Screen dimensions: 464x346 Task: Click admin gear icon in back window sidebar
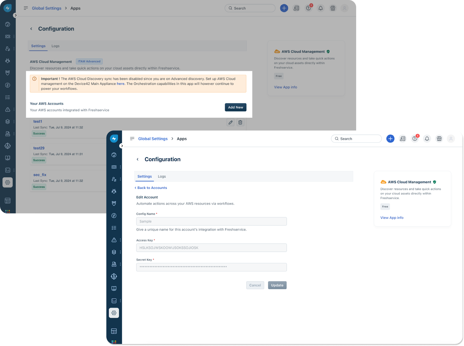point(8,182)
